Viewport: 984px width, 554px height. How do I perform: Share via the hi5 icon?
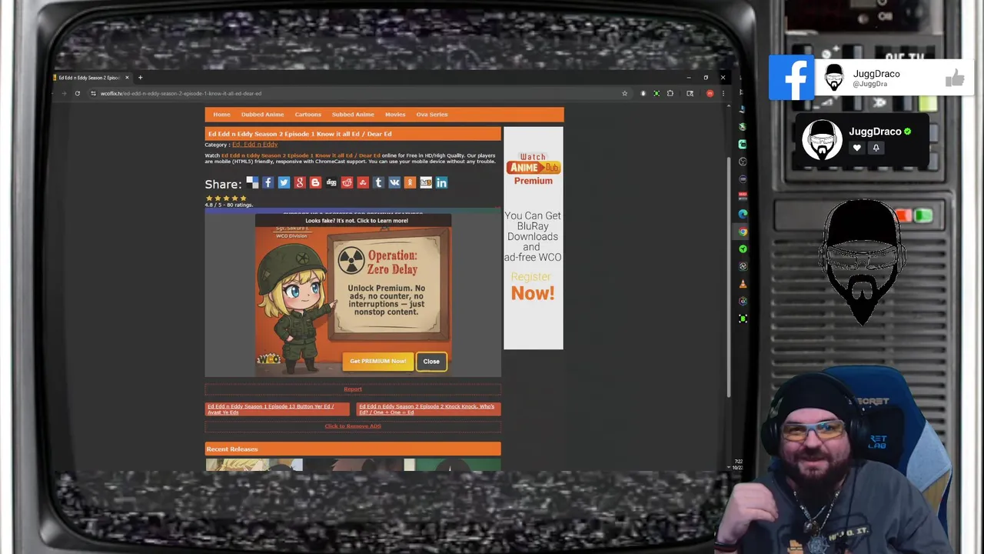point(426,182)
